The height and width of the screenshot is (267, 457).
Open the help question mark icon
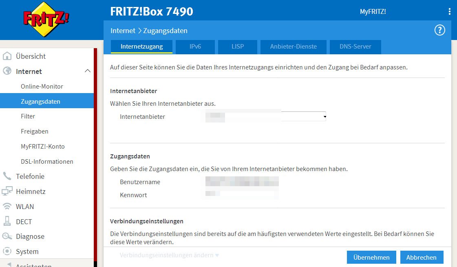pyautogui.click(x=439, y=30)
